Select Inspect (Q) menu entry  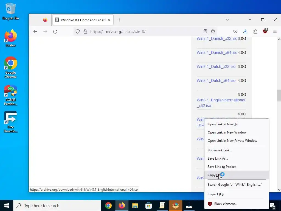pyautogui.click(x=237, y=194)
